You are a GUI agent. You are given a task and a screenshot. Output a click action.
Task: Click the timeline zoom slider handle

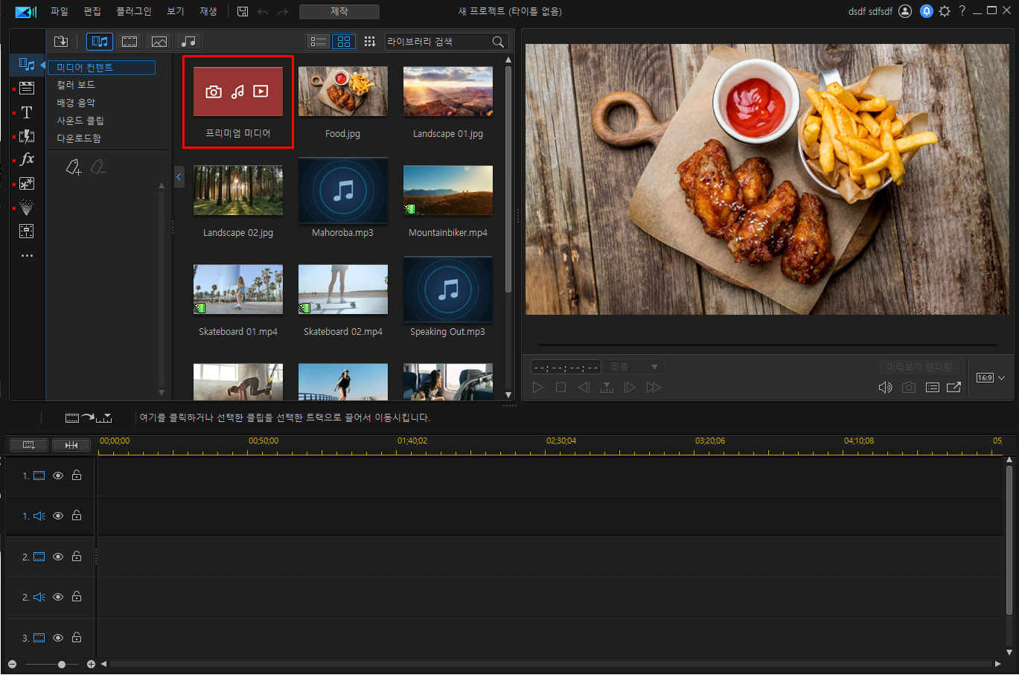pos(62,664)
